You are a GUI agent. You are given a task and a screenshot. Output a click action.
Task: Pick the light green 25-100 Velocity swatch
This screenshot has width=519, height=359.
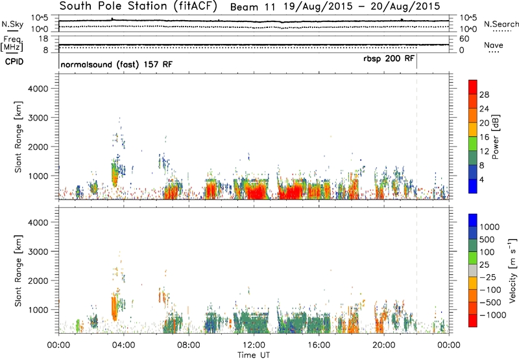point(473,258)
